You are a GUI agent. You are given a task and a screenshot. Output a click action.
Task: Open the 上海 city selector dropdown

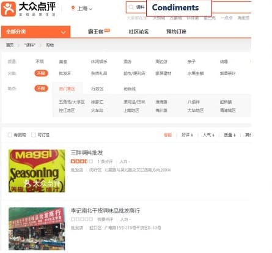[85, 9]
